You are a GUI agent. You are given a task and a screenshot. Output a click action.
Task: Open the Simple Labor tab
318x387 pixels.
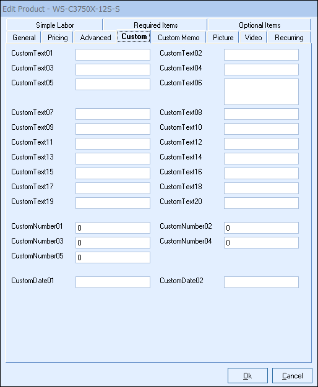point(54,25)
